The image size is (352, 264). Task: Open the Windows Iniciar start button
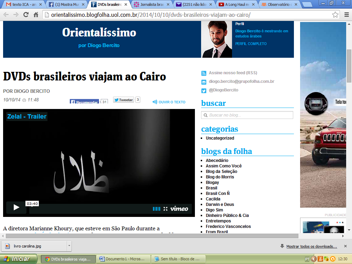coord(19,259)
